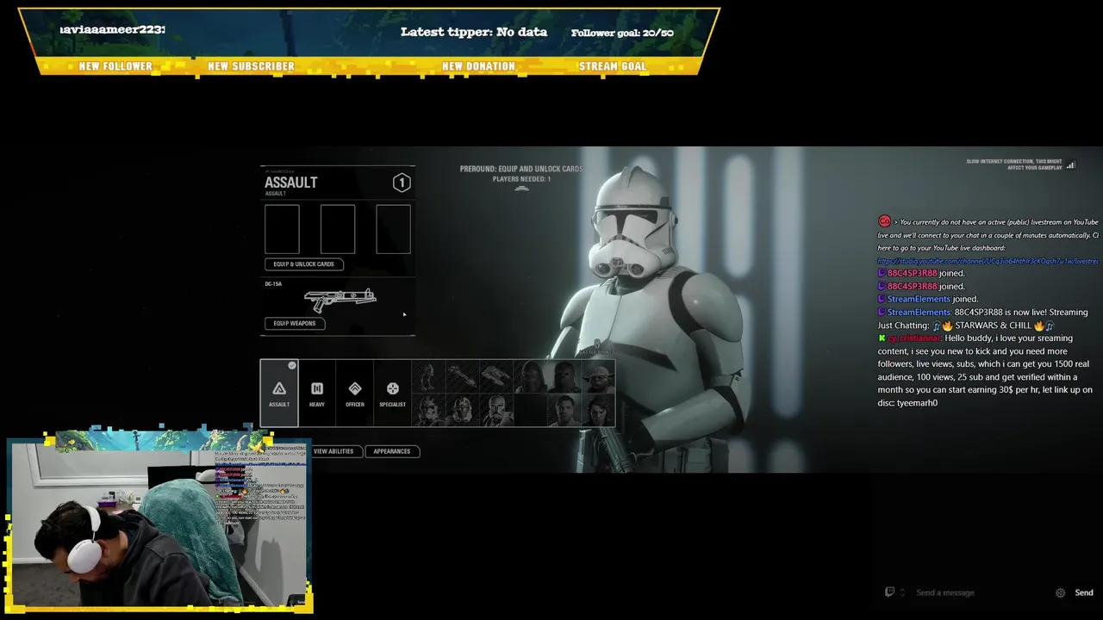Select the first empty star card slot
The height and width of the screenshot is (620, 1103).
click(x=283, y=229)
